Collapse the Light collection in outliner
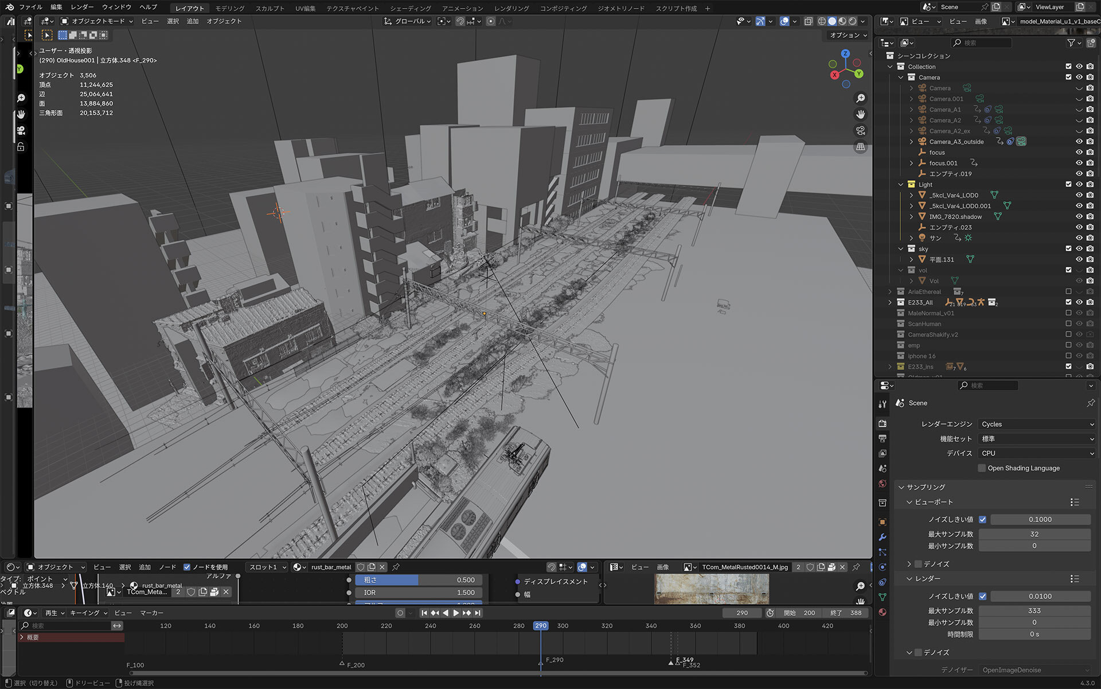Viewport: 1101px width, 689px height. pyautogui.click(x=901, y=185)
